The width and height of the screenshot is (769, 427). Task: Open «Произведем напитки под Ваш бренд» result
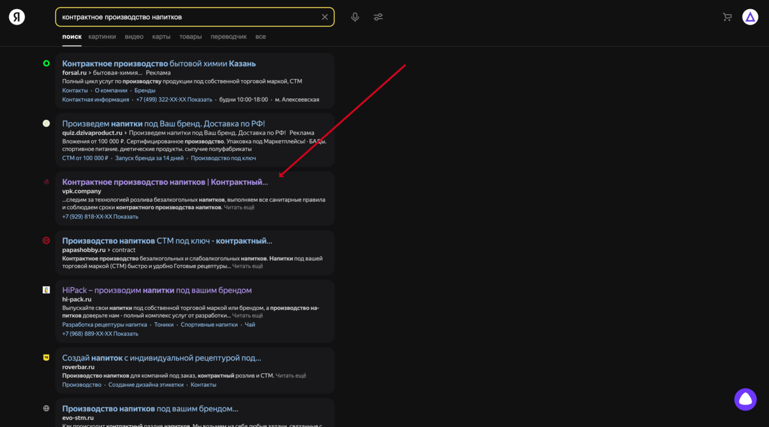[164, 123]
